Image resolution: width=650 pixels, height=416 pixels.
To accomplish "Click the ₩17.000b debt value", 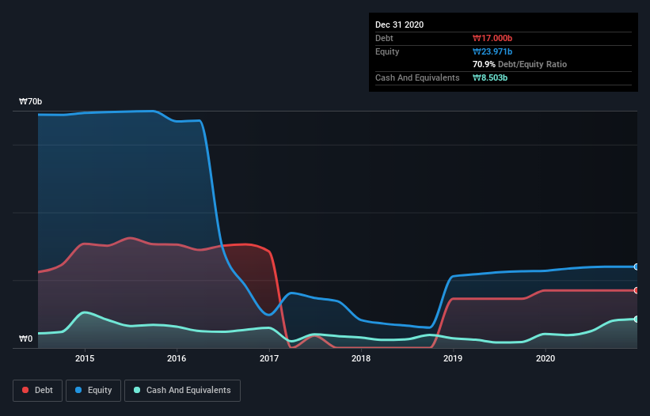I will 492,39.
